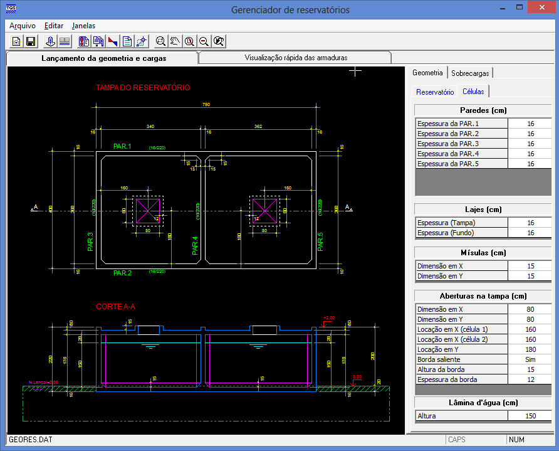Click the right magenta hatch opening in drawing
Image resolution: width=559 pixels, height=451 pixels.
[265, 211]
